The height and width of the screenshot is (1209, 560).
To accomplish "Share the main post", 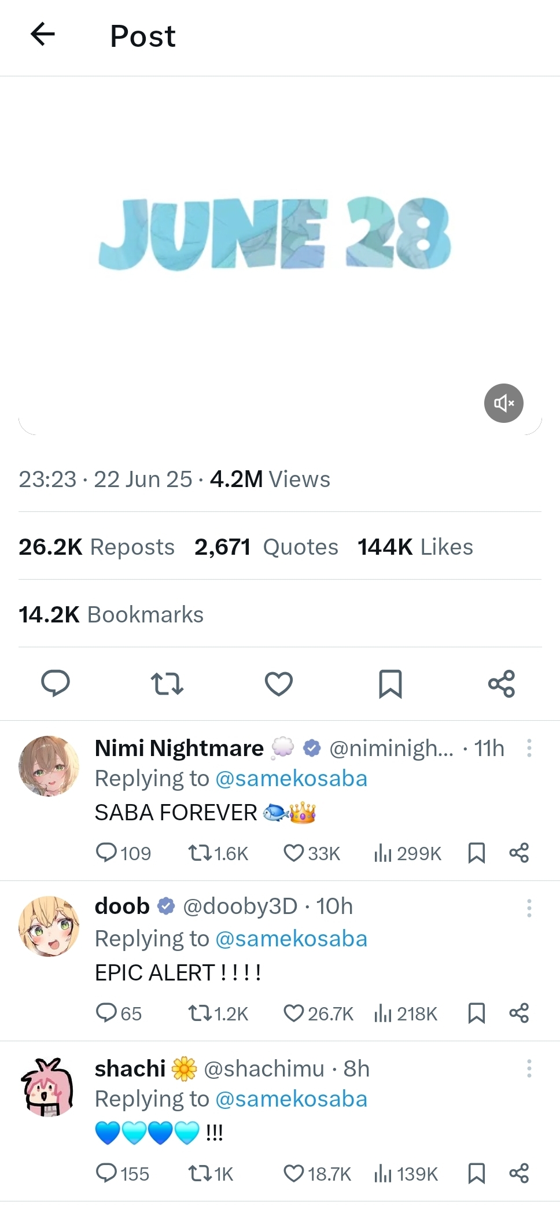I will 501,683.
